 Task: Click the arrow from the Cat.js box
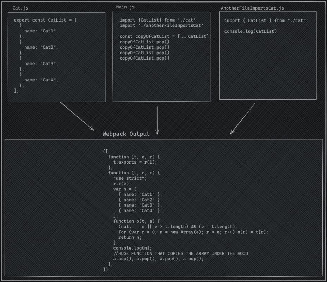tap(76, 116)
